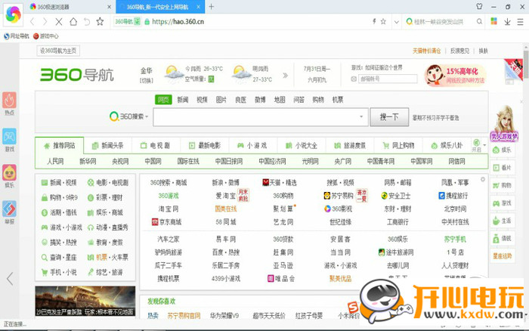
Task: Select the 新闻头条 tab
Action: click(x=108, y=145)
